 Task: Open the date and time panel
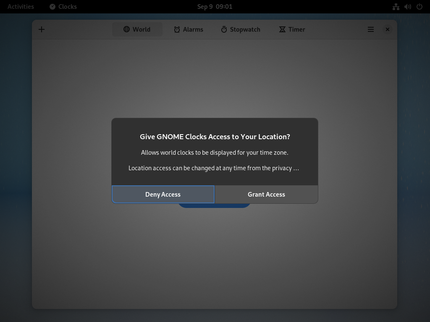tap(215, 7)
